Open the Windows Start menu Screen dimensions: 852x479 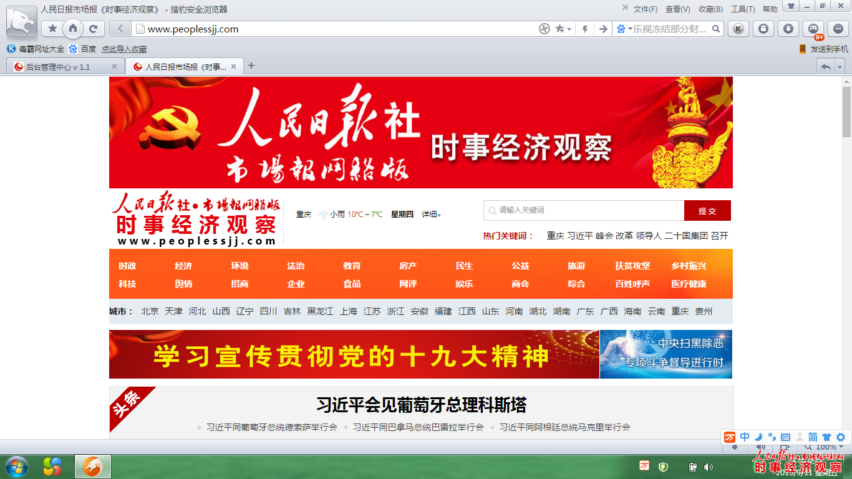(16, 467)
